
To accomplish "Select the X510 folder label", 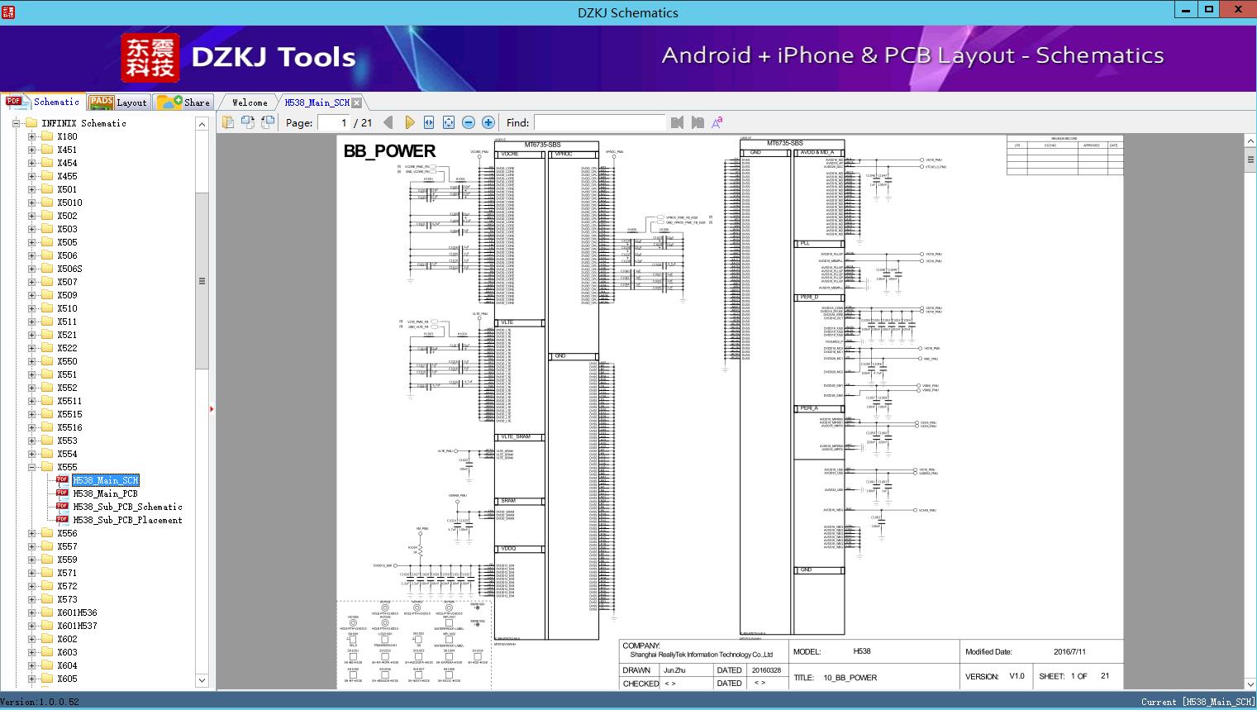I will tap(67, 308).
